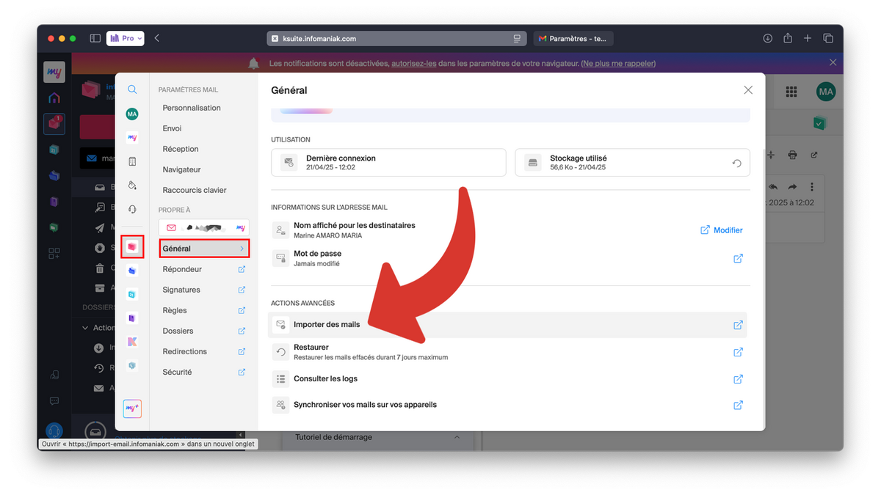Click mail icon with badge in dark sidebar
The image size is (881, 495).
54,124
